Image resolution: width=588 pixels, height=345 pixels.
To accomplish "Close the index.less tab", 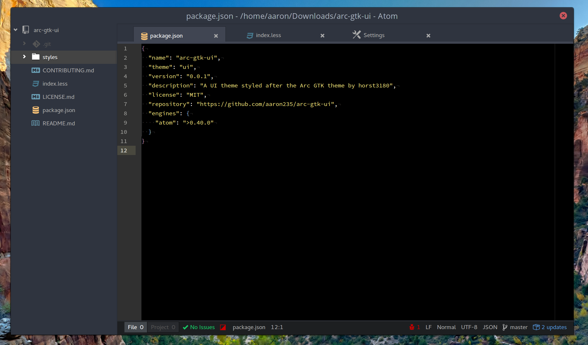I will (x=322, y=36).
